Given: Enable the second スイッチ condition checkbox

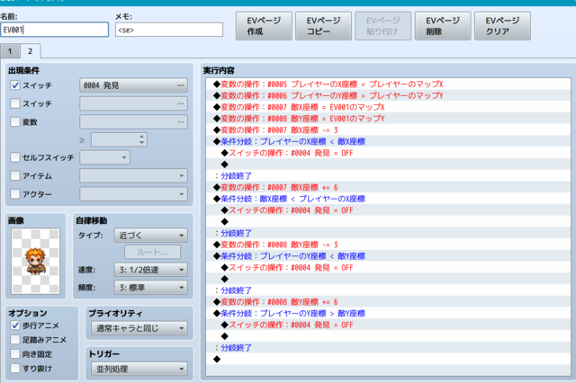Looking at the screenshot, I should click(x=15, y=103).
